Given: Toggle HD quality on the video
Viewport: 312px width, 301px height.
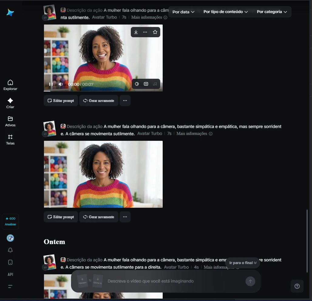Looking at the screenshot, I should (146, 84).
